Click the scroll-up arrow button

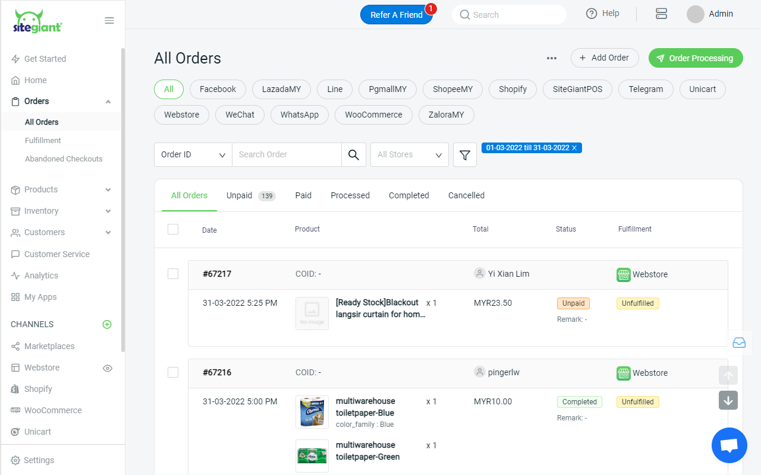[728, 375]
